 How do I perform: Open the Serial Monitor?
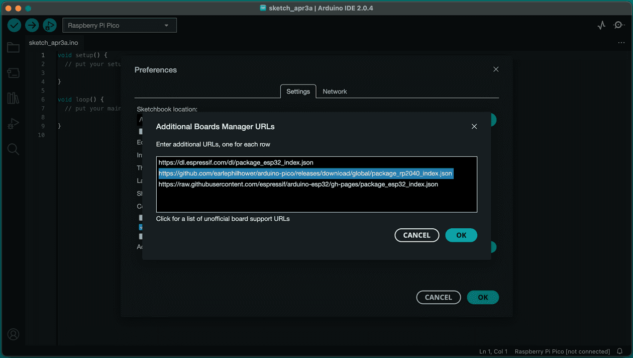[x=619, y=25]
